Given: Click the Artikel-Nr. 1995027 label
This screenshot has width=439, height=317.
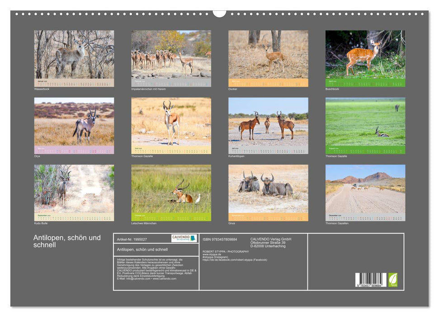Looking at the screenshot, I should tap(132, 239).
